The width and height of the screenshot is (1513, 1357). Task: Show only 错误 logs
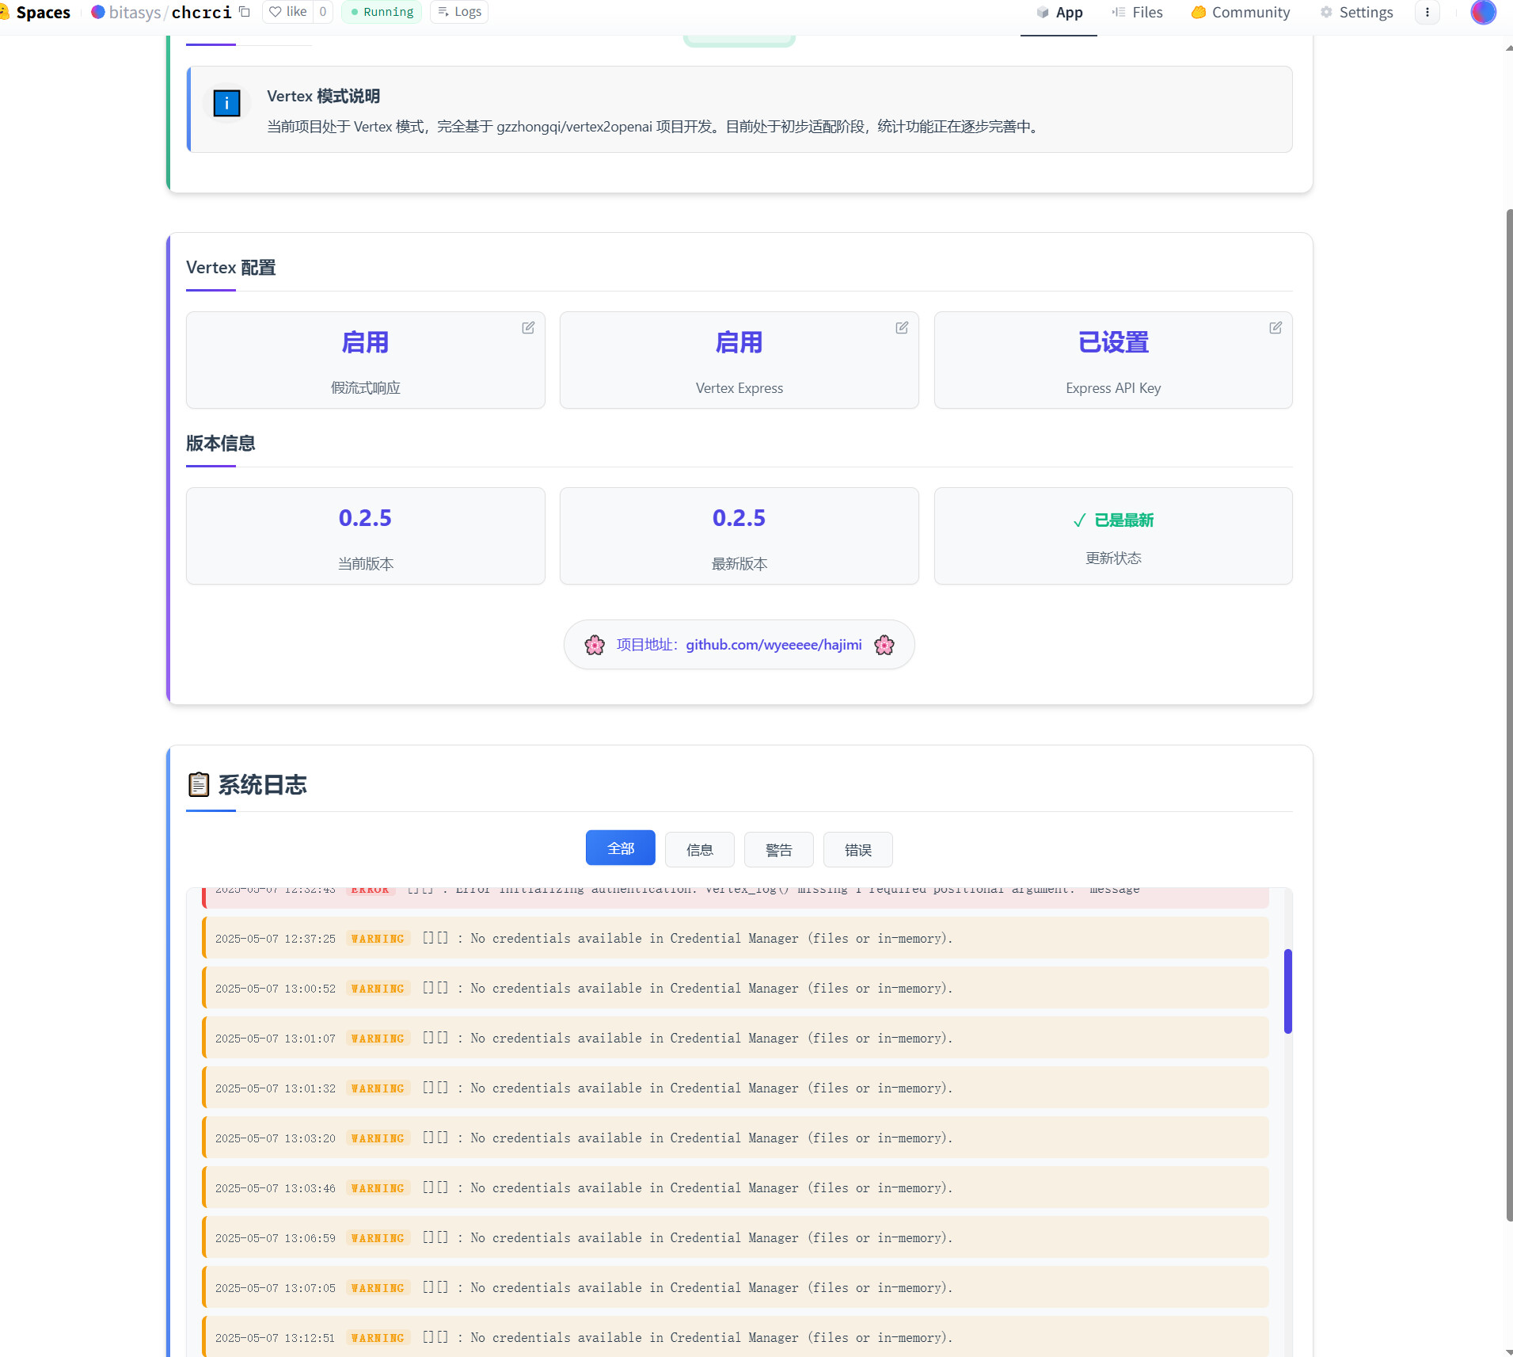click(x=857, y=850)
